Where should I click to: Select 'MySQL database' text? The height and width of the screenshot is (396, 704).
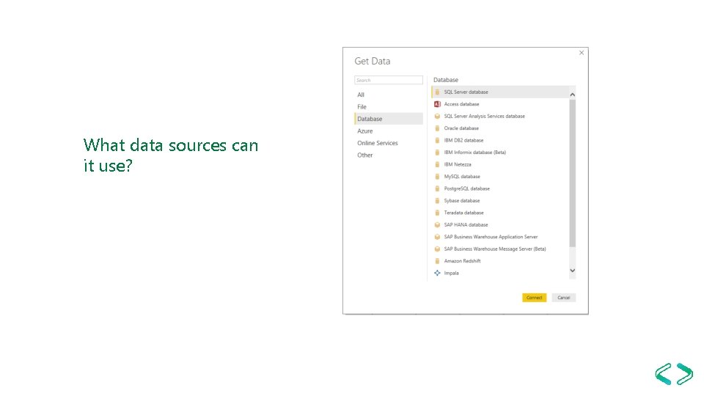coord(462,177)
